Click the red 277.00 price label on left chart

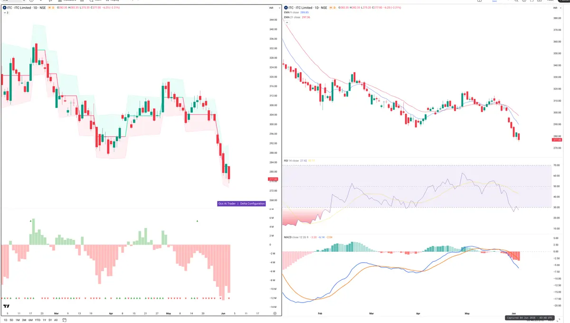coord(273,179)
